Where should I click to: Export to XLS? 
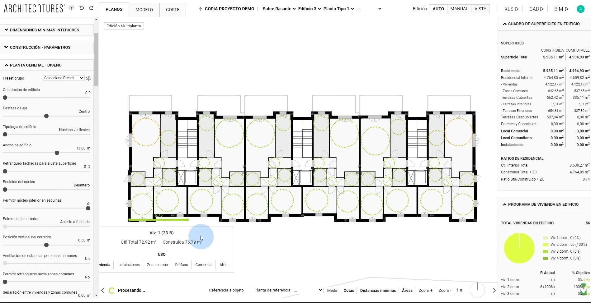pyautogui.click(x=512, y=9)
